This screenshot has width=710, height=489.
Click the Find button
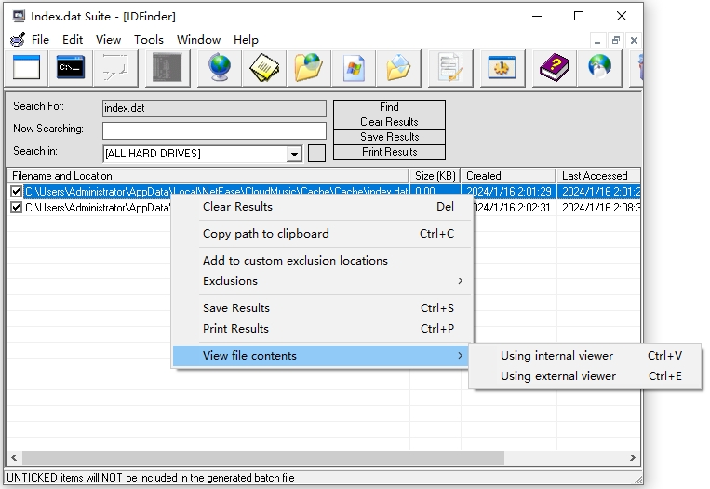(x=389, y=107)
